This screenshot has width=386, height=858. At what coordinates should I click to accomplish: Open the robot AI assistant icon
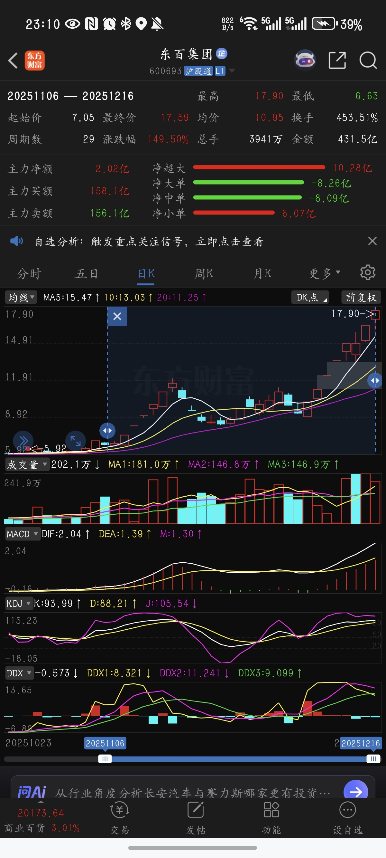click(305, 60)
